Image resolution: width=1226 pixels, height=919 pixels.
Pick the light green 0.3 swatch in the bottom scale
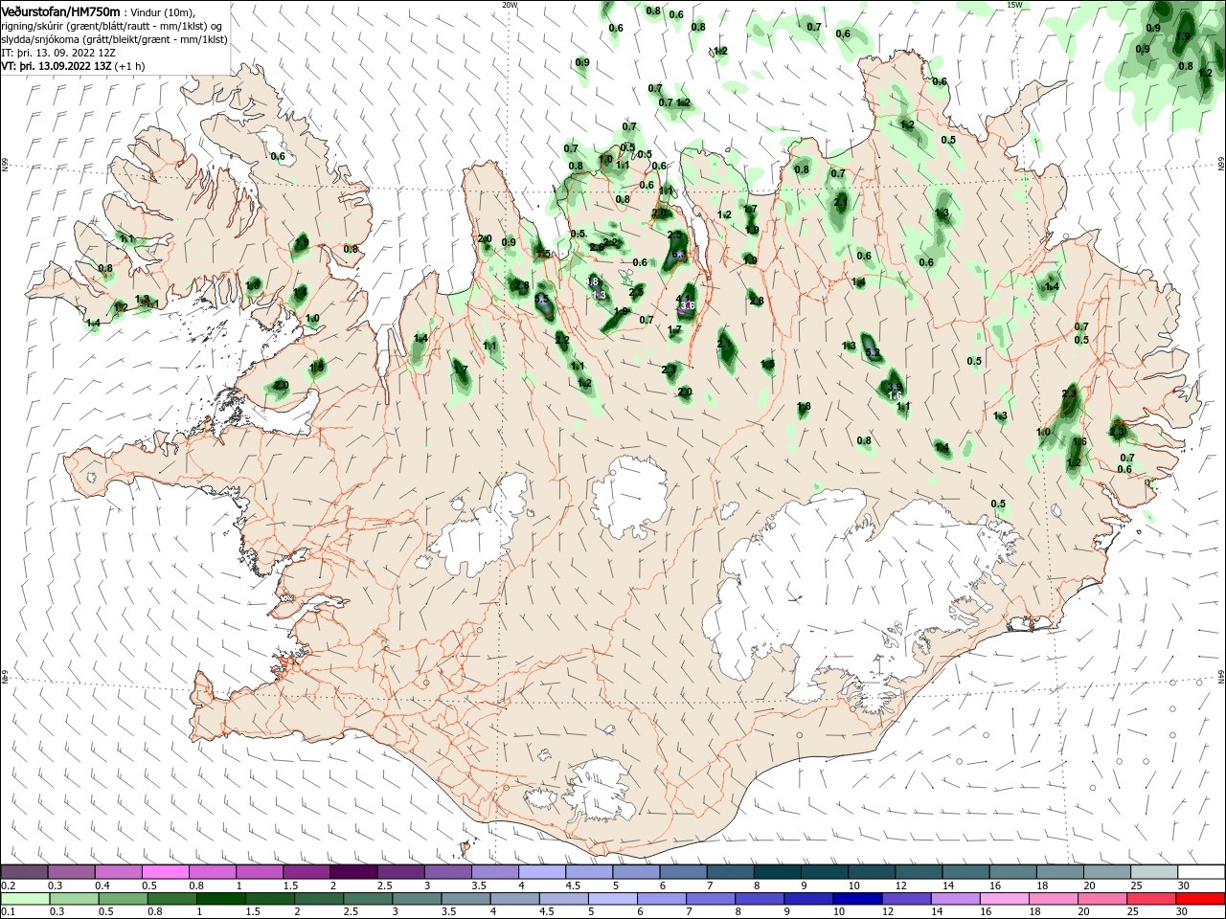pyautogui.click(x=74, y=899)
